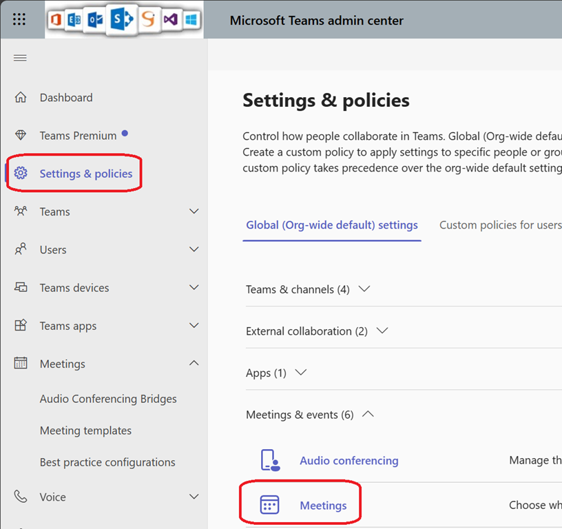Image resolution: width=562 pixels, height=529 pixels.
Task: Go to Best practice configurations
Action: tap(107, 462)
